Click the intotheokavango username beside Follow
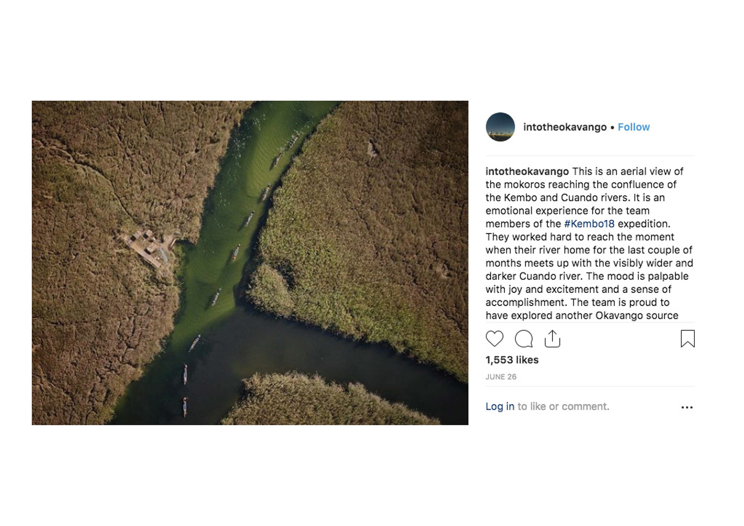This screenshot has height=526, width=744. (565, 127)
